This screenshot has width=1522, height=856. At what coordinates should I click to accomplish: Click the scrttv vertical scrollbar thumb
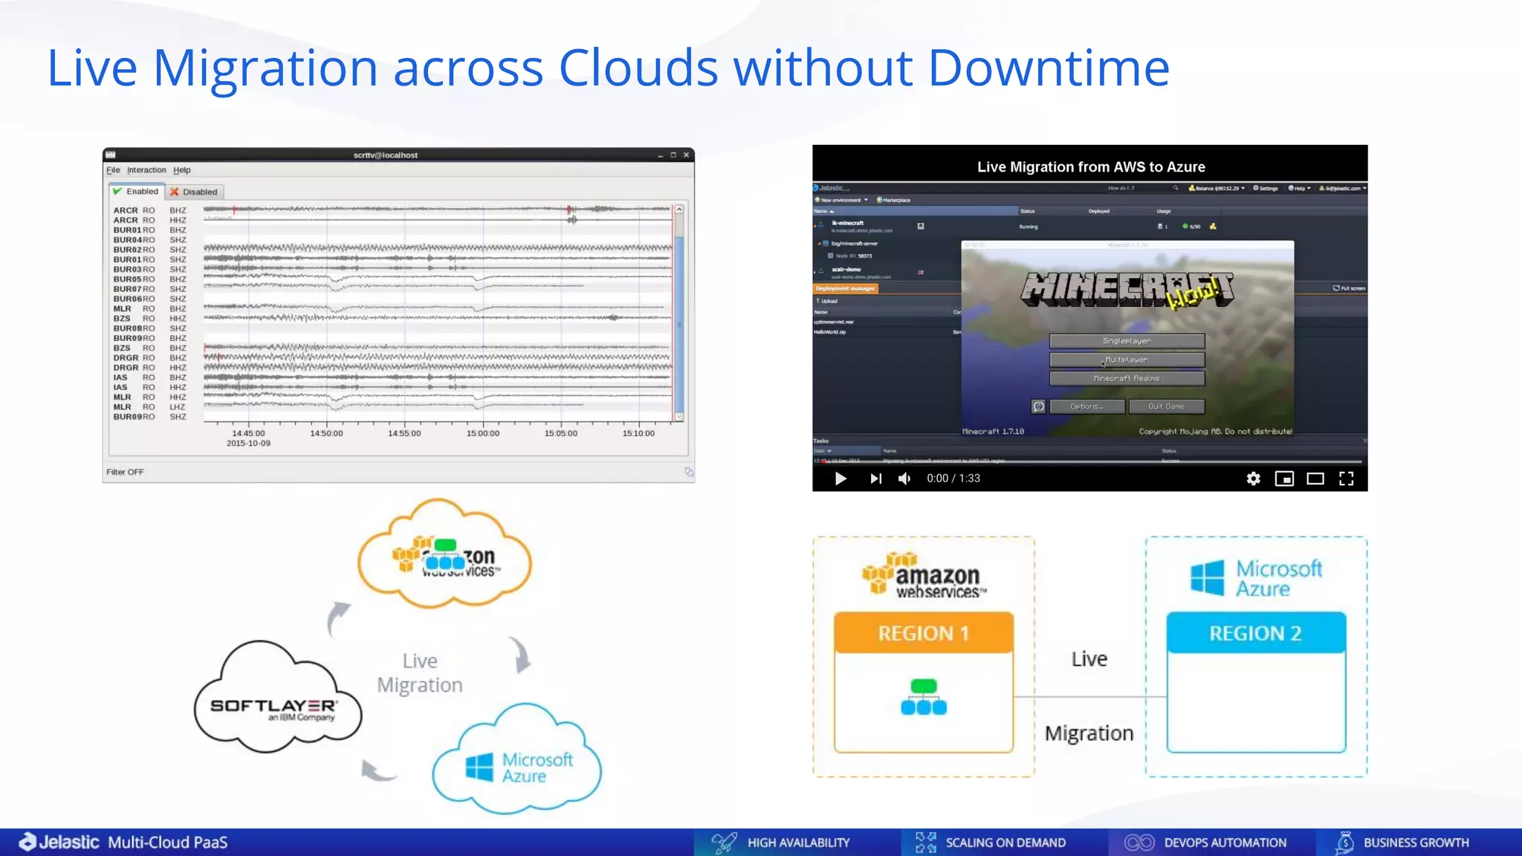(x=679, y=325)
